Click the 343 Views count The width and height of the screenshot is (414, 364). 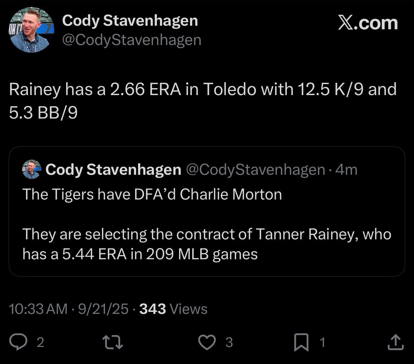(173, 309)
